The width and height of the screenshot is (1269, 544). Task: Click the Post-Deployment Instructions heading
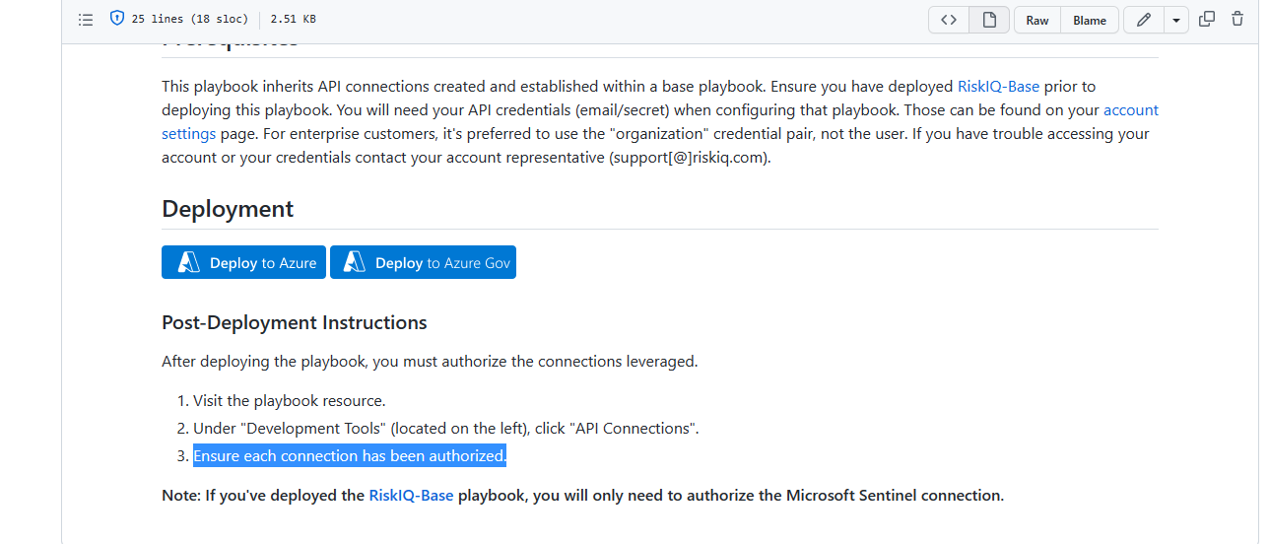click(295, 322)
